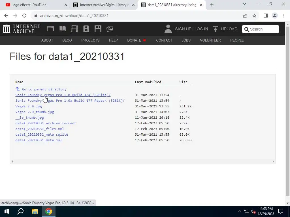
Task: Open the ABOUT menu item
Action: click(47, 40)
